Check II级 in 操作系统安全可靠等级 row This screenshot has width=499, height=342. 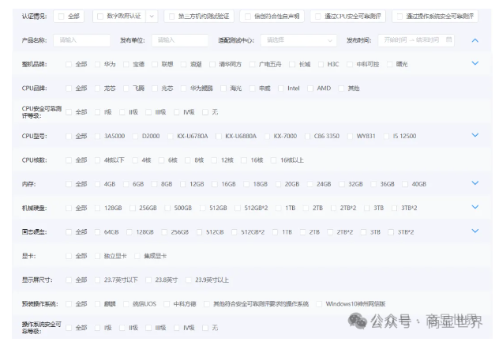pos(122,328)
